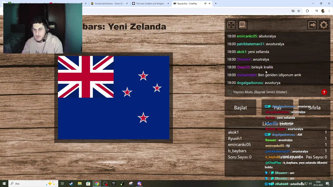333x187 pixels.
Task: Open Steam from the taskbar
Action: [71, 184]
